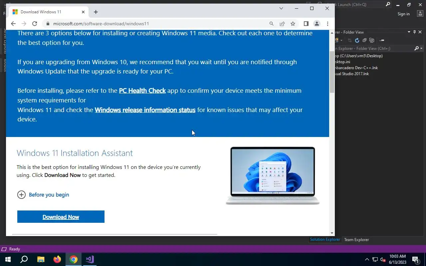Open the PC Health Check link

[142, 90]
